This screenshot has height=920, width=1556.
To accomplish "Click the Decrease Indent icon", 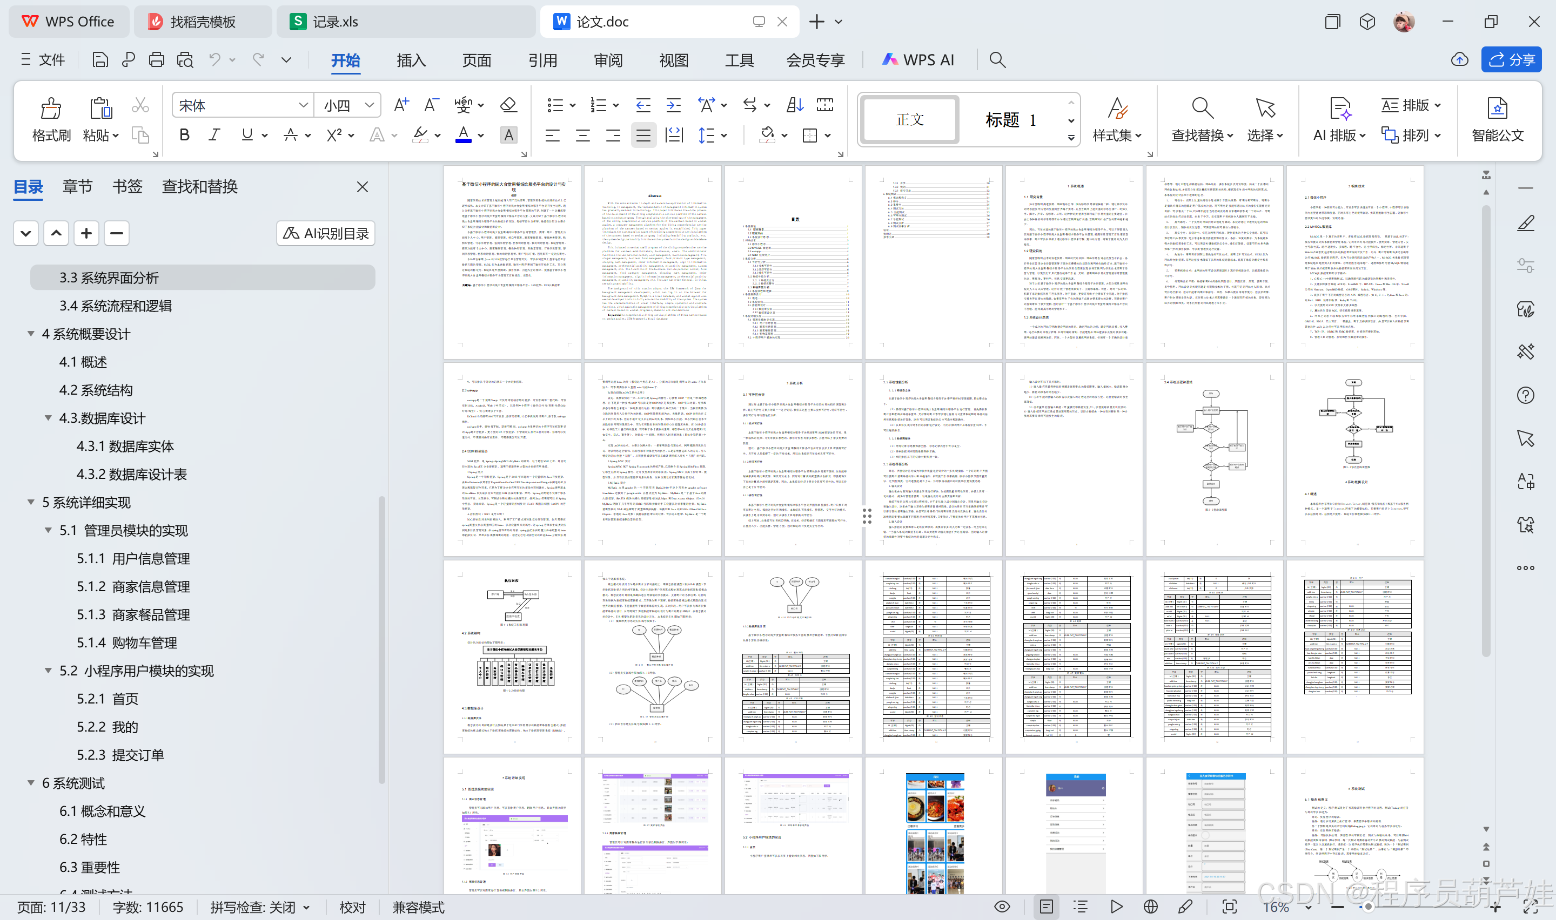I will [643, 105].
